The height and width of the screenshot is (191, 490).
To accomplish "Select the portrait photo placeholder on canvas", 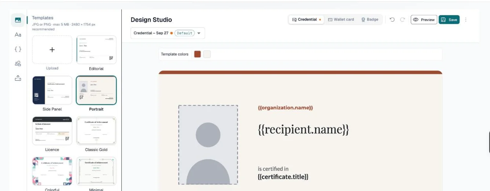I will (208, 145).
